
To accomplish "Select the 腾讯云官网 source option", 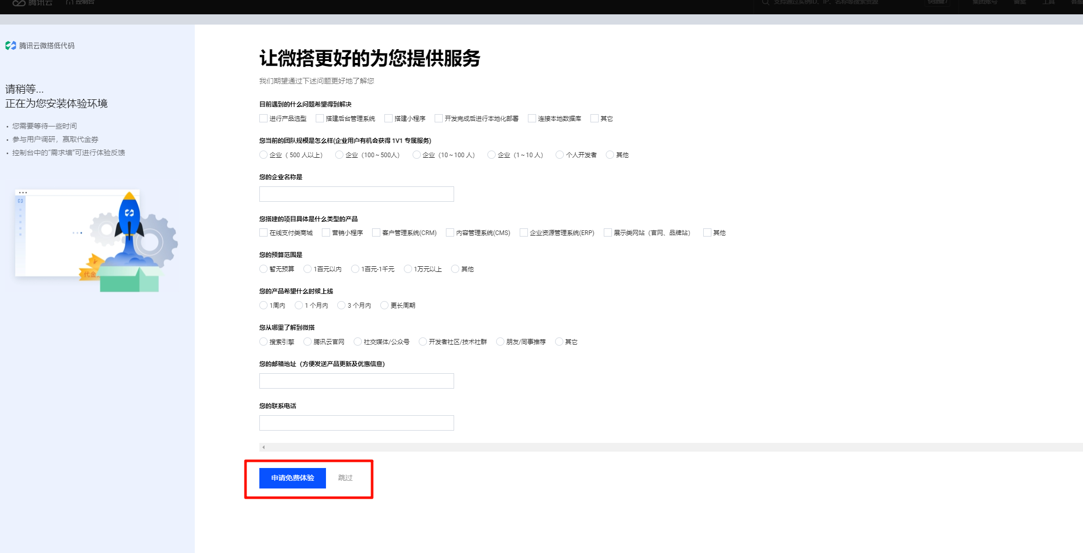I will 308,342.
